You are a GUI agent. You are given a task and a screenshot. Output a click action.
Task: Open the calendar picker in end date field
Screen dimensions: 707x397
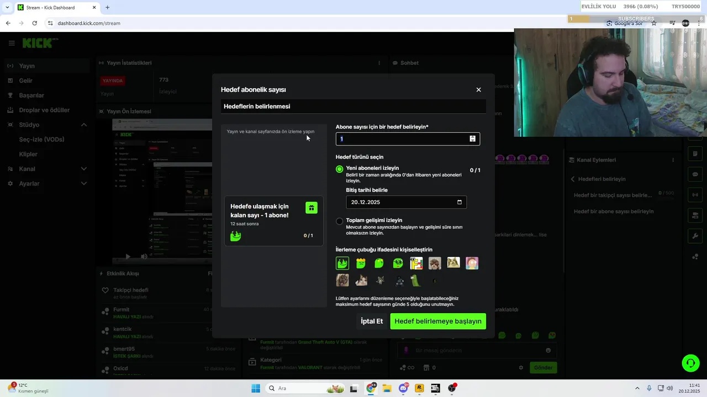click(460, 202)
